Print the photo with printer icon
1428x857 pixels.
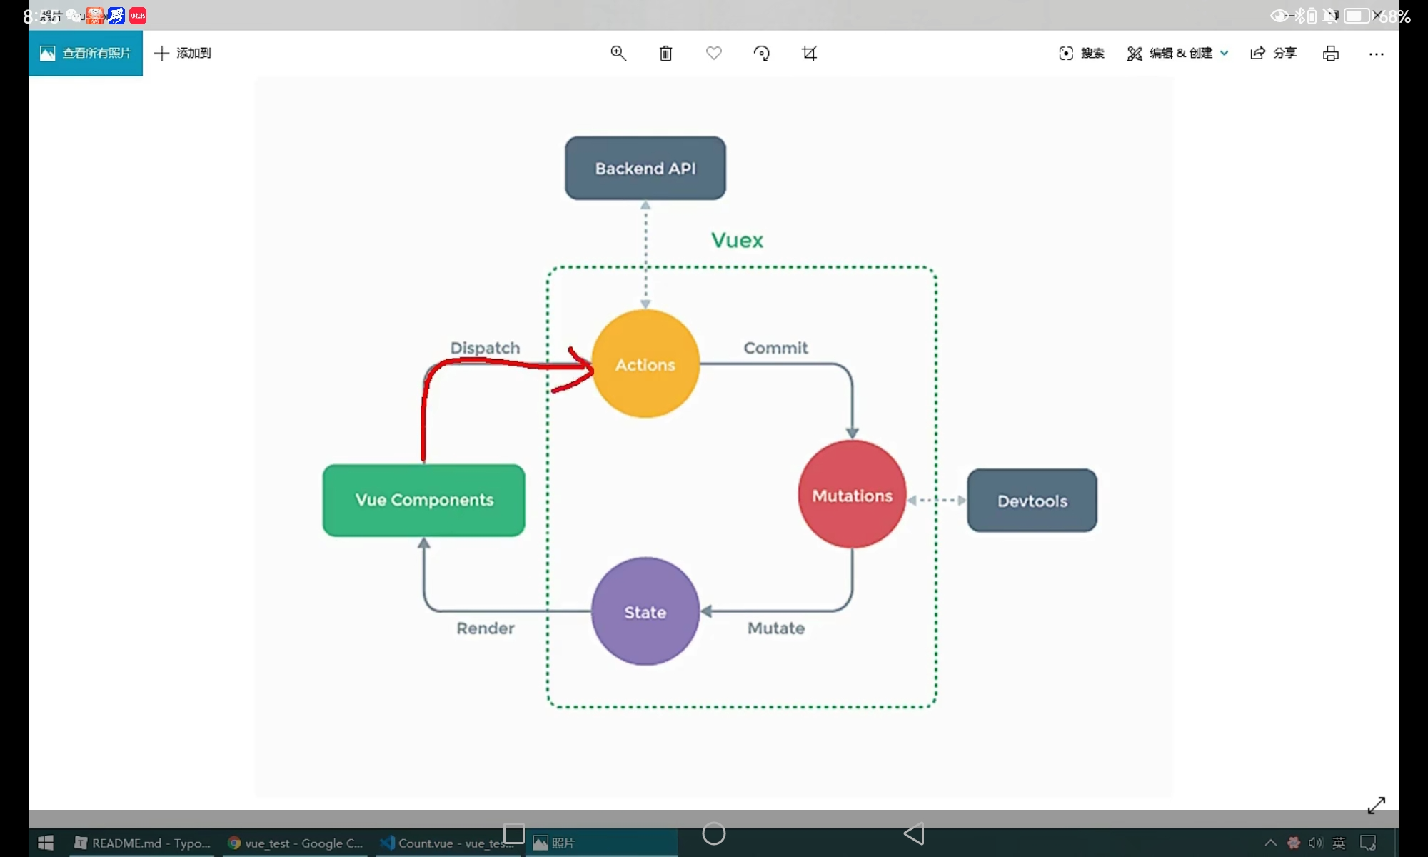(x=1330, y=54)
